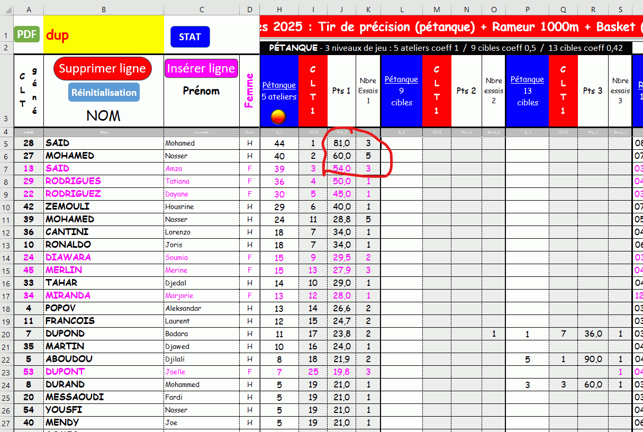Screen dimensions: 643x432
Task: Select the yellow 'dup' cell
Action: [x=104, y=35]
